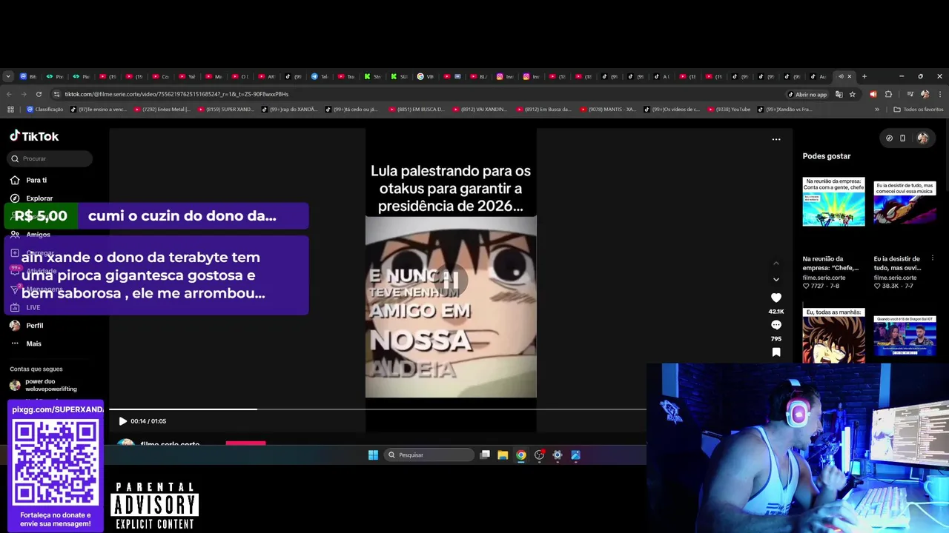Like the video with the heart icon
This screenshot has height=533, width=949.
[x=776, y=298]
